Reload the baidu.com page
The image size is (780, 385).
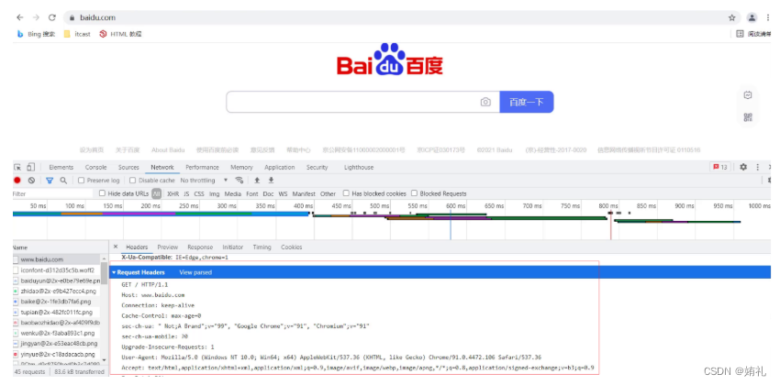(51, 17)
